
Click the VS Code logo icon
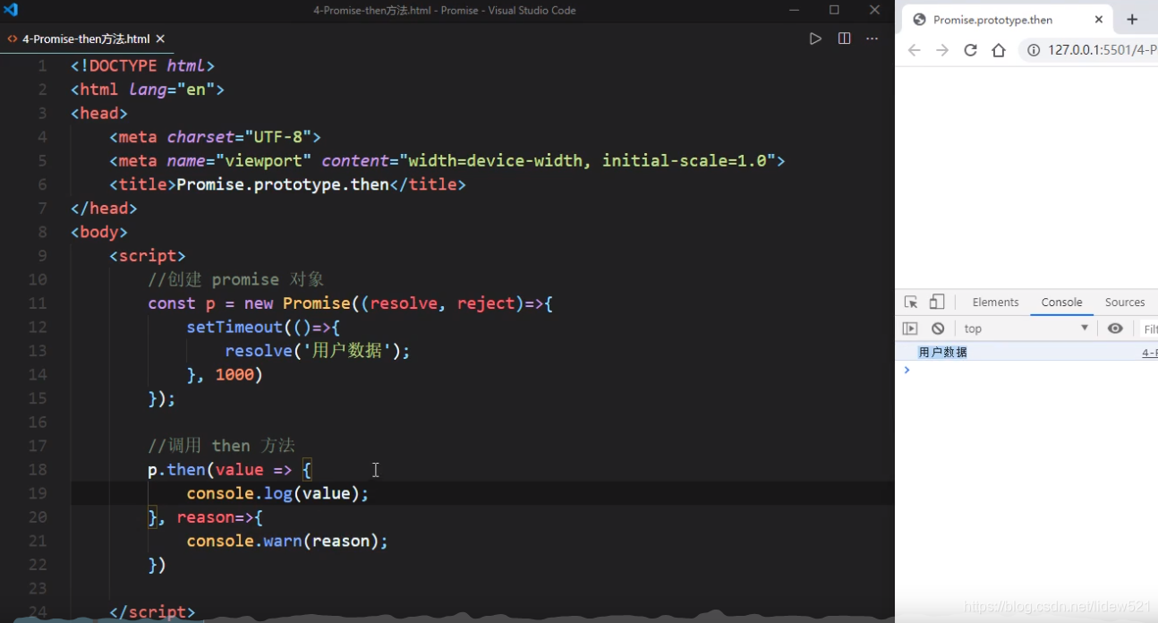click(x=11, y=10)
